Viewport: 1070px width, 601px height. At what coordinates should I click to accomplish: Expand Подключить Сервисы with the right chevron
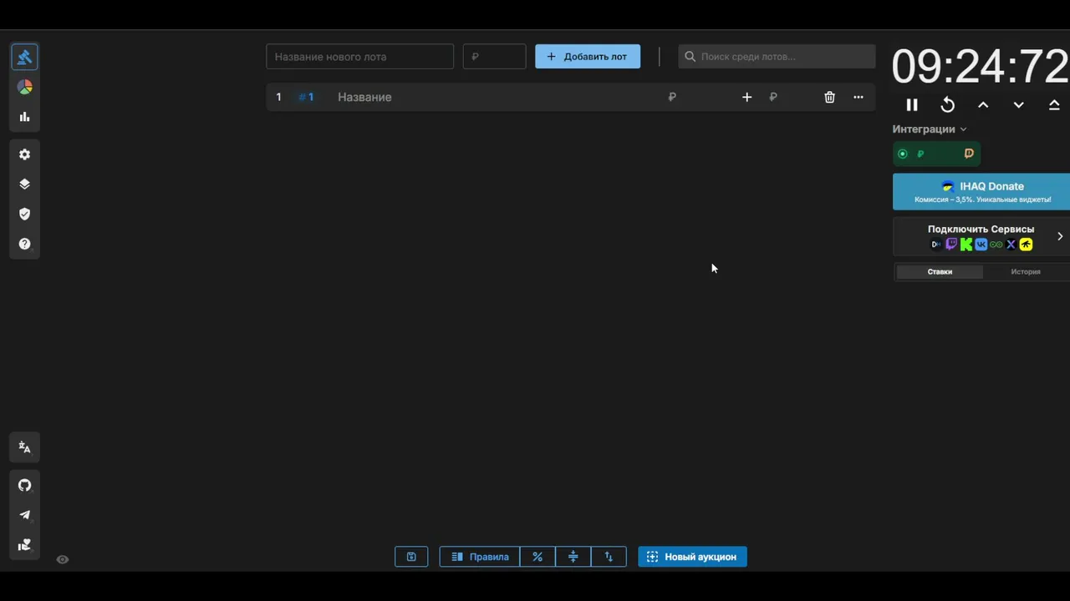(1060, 236)
